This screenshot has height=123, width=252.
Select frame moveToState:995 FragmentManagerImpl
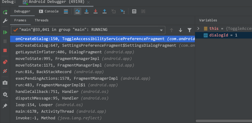[x=102, y=59]
